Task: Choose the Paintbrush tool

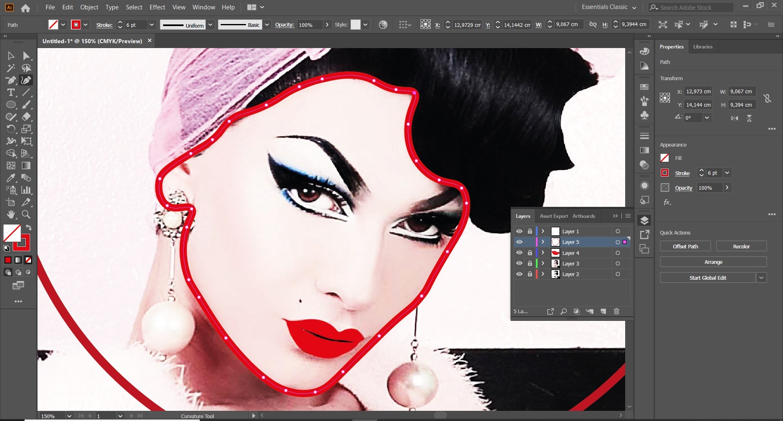Action: [27, 105]
